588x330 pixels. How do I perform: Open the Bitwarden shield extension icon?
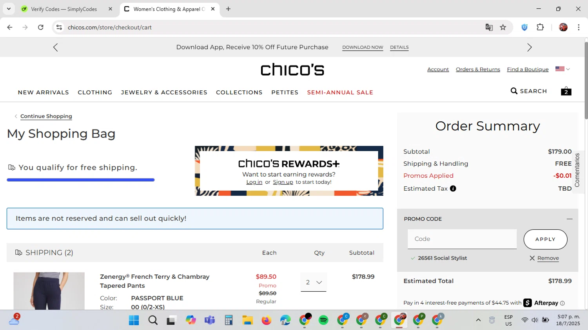[x=524, y=27]
